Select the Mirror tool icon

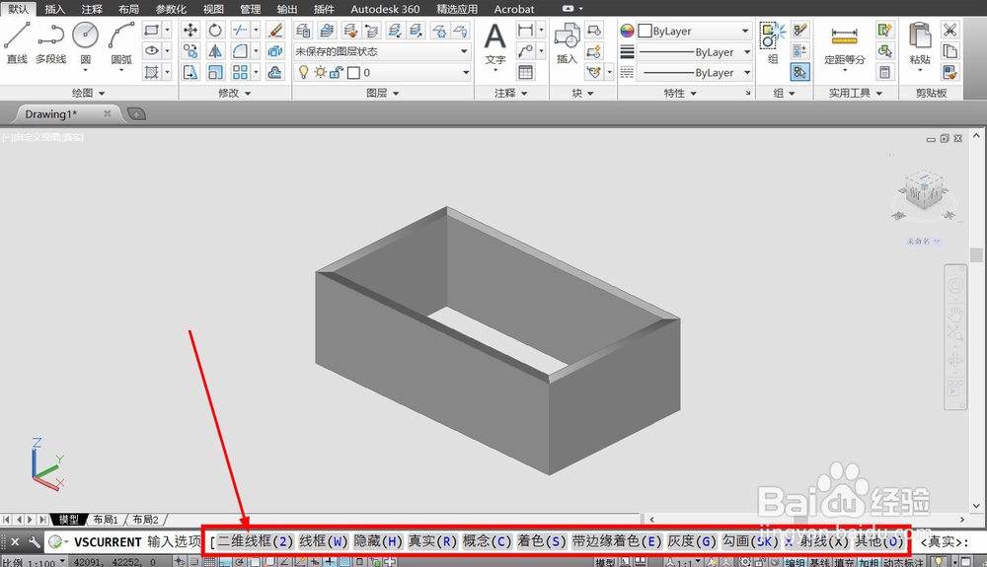(x=215, y=51)
